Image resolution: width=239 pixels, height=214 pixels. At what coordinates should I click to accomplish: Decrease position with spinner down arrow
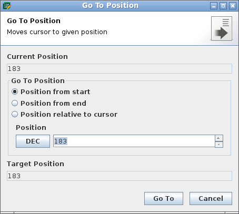[219, 145]
